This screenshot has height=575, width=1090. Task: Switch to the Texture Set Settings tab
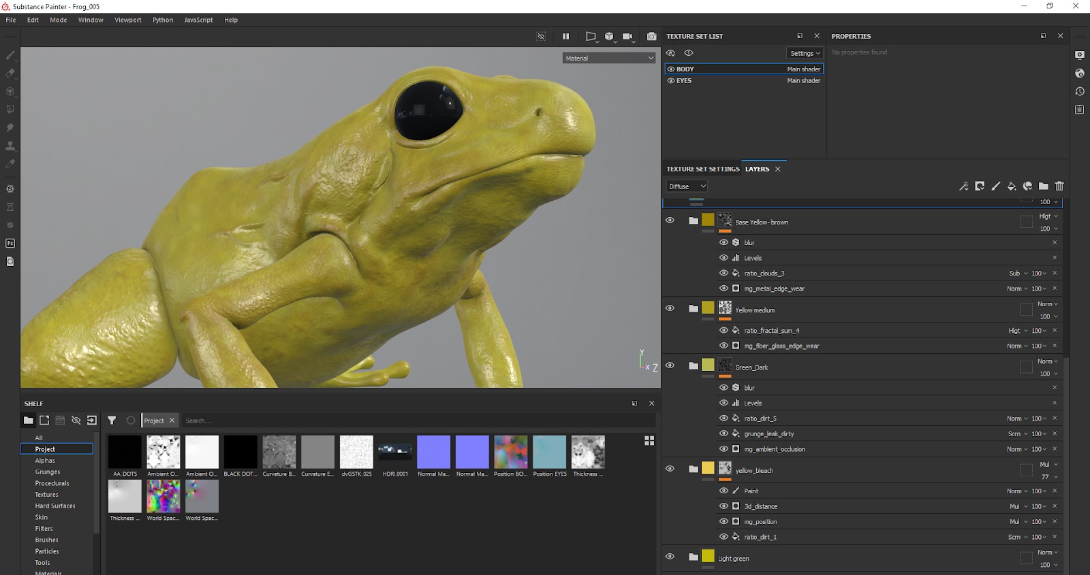[x=702, y=169]
